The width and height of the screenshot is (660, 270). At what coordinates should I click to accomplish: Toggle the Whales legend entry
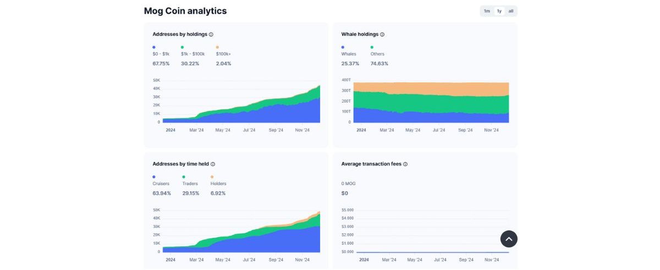(x=349, y=54)
